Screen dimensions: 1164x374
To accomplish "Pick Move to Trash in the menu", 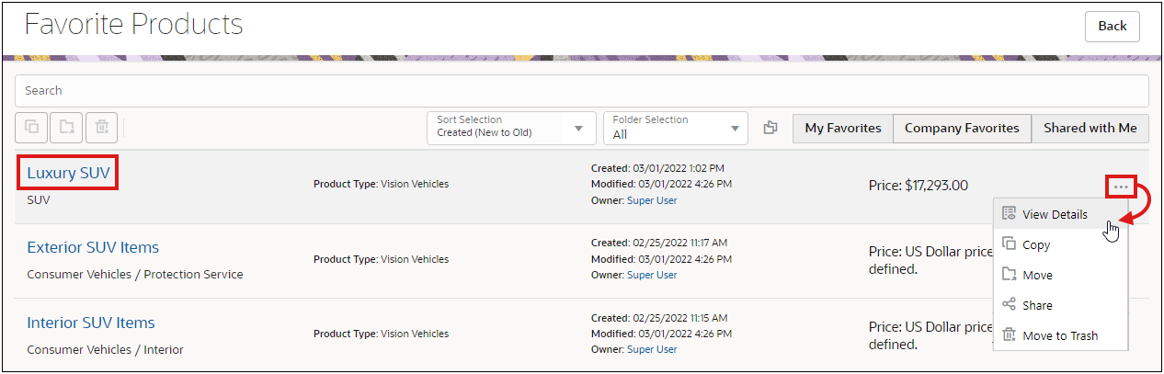I will 1059,335.
